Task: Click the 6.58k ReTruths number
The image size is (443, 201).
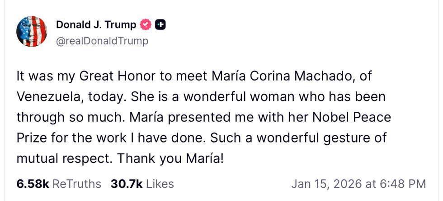Action: [x=33, y=184]
